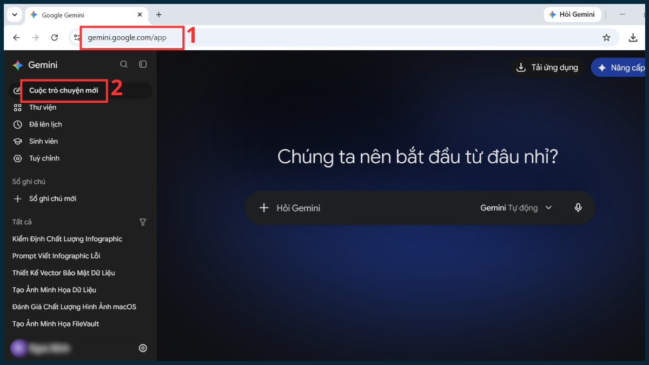
Task: Click the Tuỳ chỉnh hexagon icon
Action: pos(18,158)
